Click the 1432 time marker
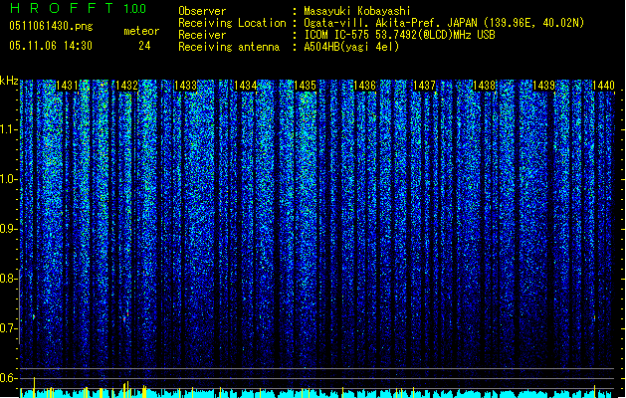Screen dimensions: 626x398 pyautogui.click(x=126, y=86)
